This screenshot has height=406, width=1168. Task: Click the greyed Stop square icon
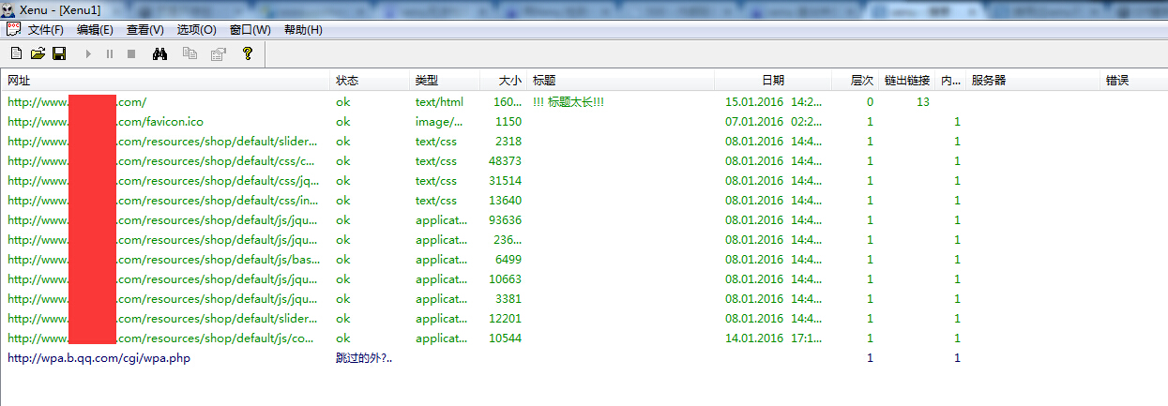pos(131,53)
